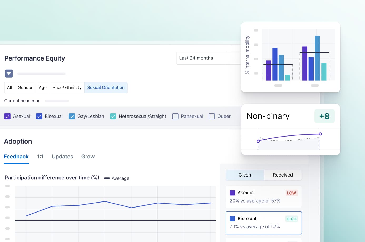Click the +8 badge on Non-binary card
Viewport: 365px width, 242px height.
tap(324, 116)
